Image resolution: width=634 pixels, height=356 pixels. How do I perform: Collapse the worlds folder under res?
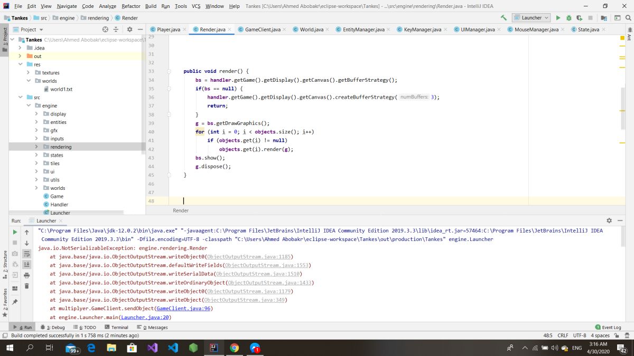29,81
